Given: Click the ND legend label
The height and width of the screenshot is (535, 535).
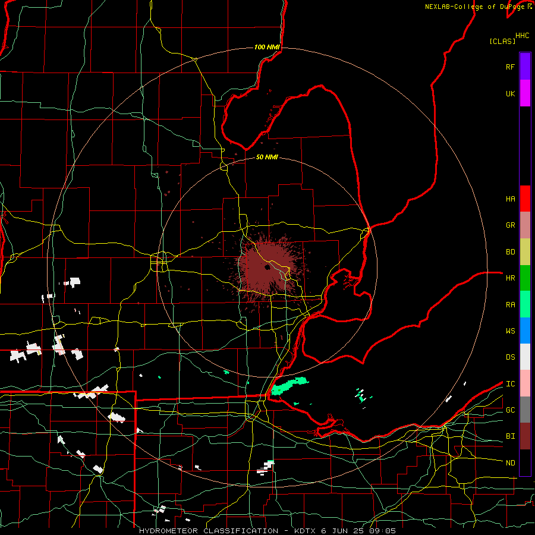Looking at the screenshot, I should 510,463.
